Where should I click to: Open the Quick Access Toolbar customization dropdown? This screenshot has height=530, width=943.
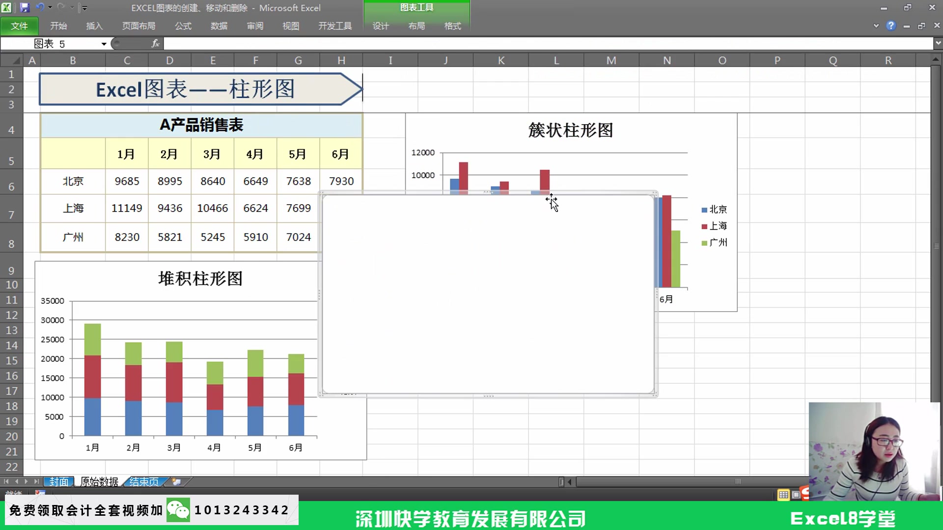pyautogui.click(x=84, y=8)
